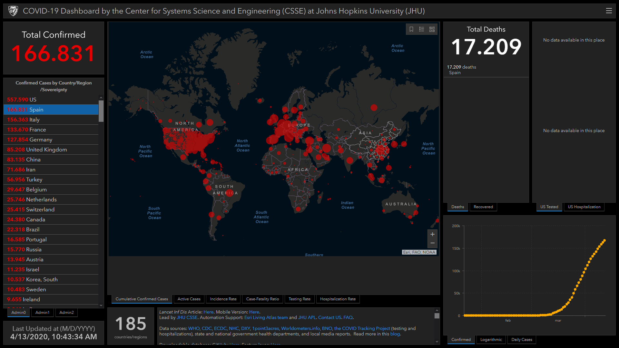Select China in the country list
The height and width of the screenshot is (348, 619).
point(51,159)
